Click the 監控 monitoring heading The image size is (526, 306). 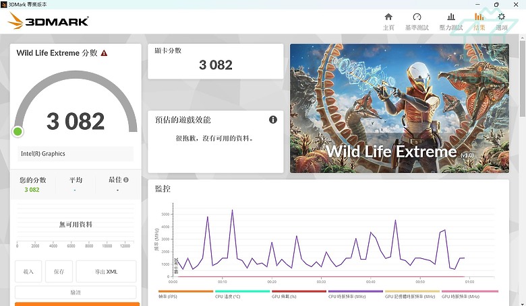163,189
